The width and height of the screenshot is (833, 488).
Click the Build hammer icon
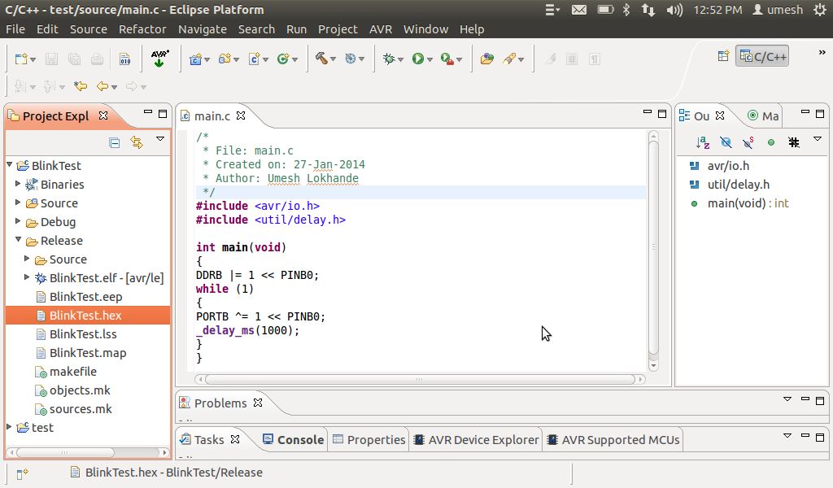[x=321, y=59]
